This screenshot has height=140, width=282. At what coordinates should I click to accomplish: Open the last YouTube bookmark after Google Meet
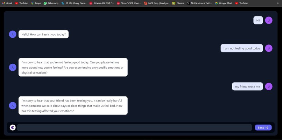pyautogui.click(x=241, y=3)
